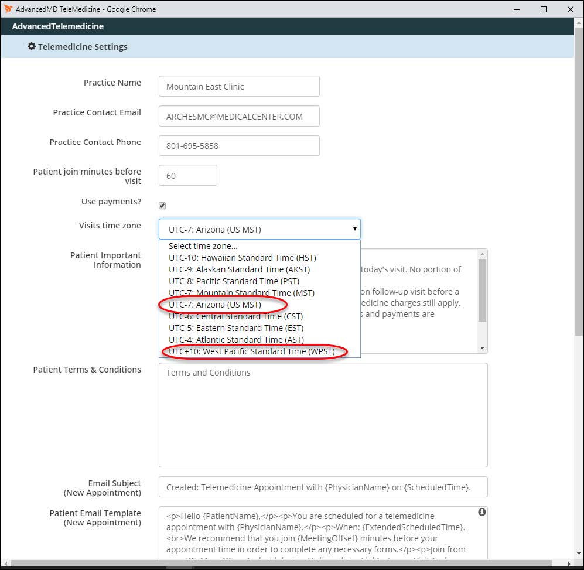Click the AdvancedTelemedicine header title
The height and width of the screenshot is (570, 584).
point(58,26)
